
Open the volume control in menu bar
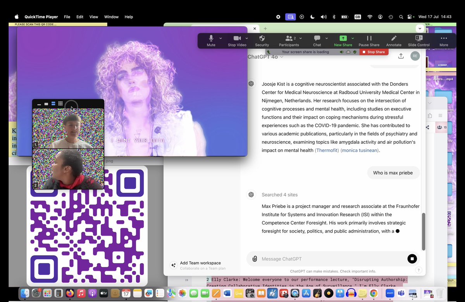324,17
